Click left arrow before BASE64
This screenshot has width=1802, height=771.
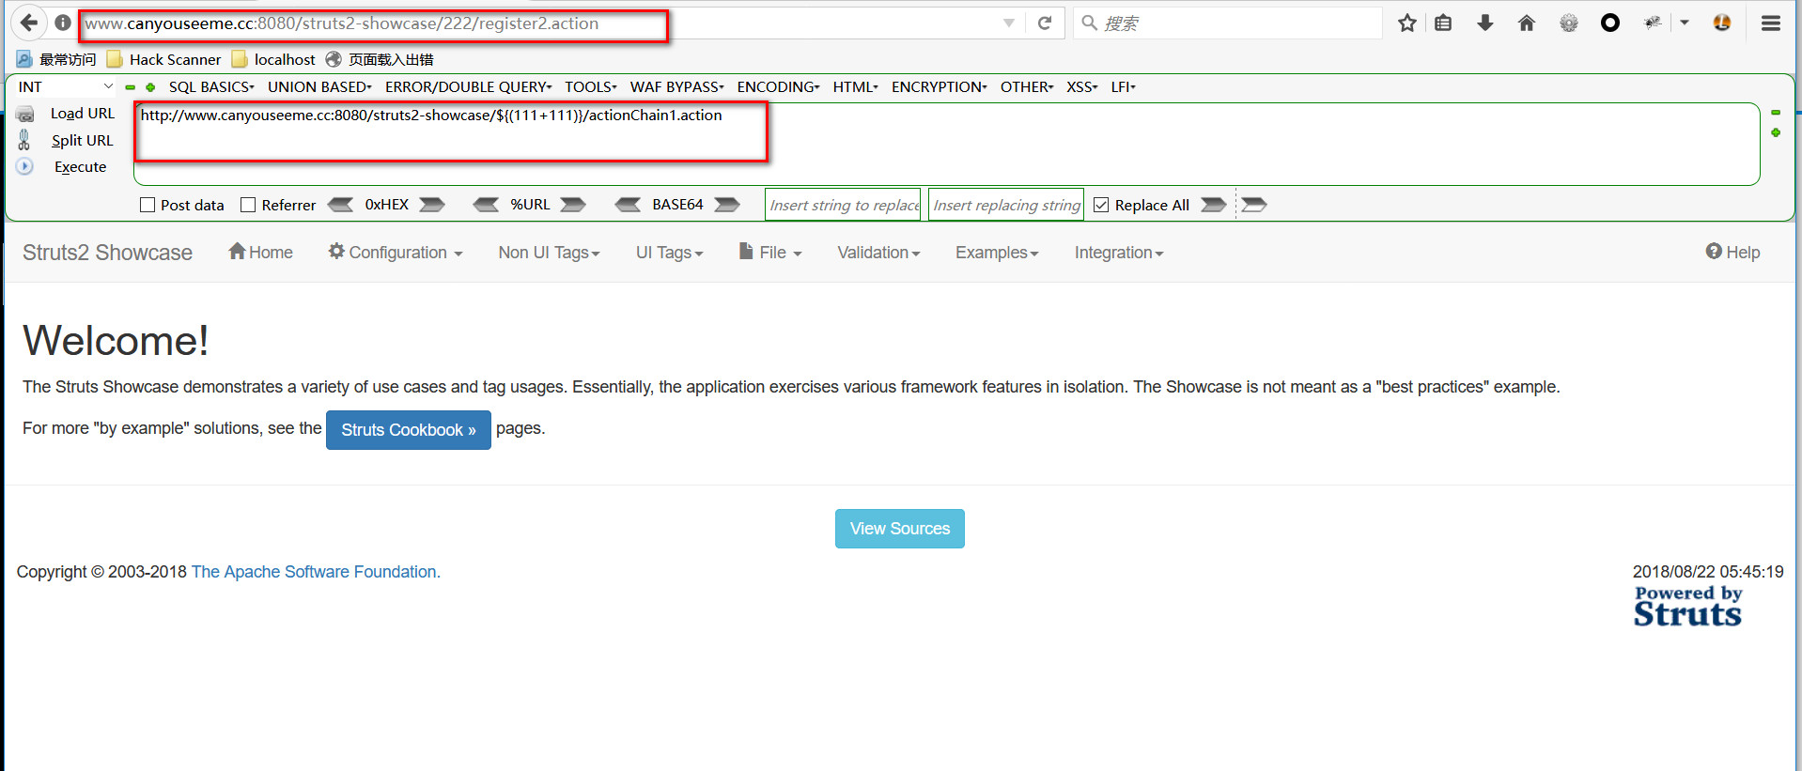628,205
